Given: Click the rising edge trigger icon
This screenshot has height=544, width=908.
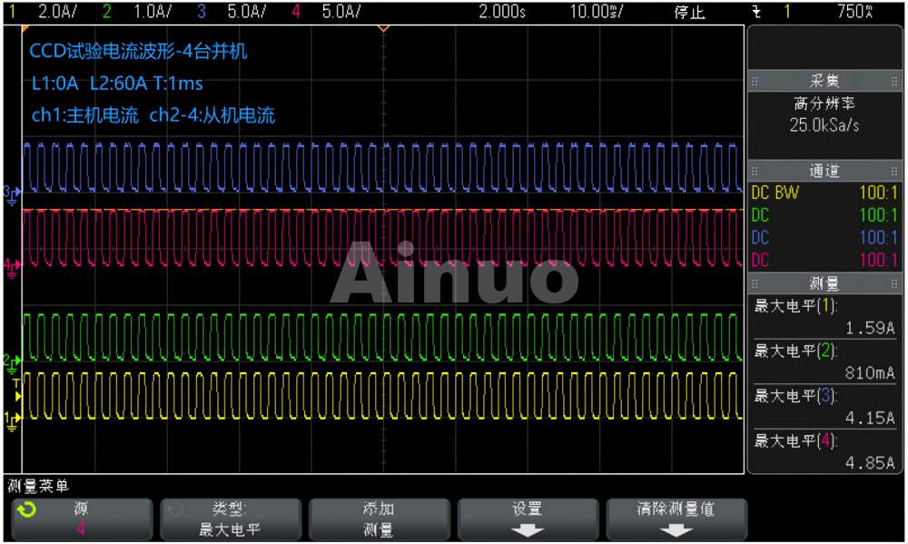Looking at the screenshot, I should 757,12.
